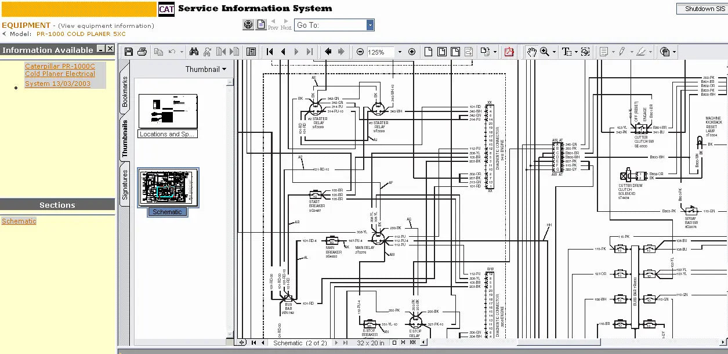Open the Go To dropdown
This screenshot has height=354, width=728.
370,25
